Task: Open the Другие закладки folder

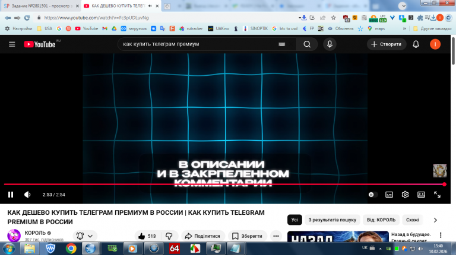Action: click(x=432, y=28)
